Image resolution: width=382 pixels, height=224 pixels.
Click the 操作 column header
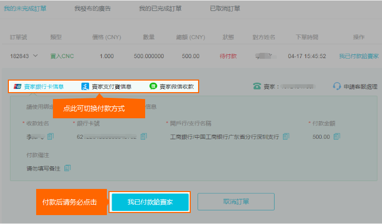(359, 37)
